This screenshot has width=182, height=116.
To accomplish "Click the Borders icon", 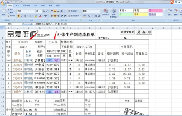I will 30,16.
